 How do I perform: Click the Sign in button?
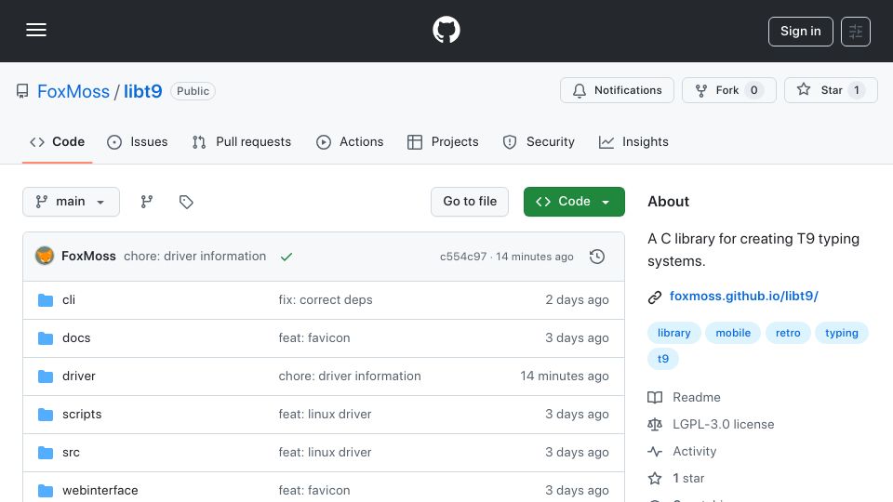[800, 32]
